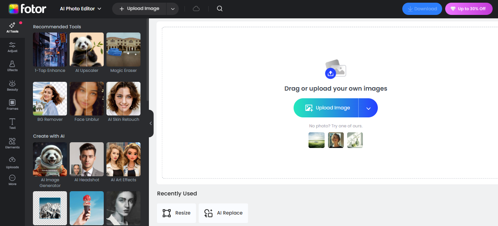The width and height of the screenshot is (498, 226).
Task: Select the sample portrait photo under No photo
Action: 336,140
